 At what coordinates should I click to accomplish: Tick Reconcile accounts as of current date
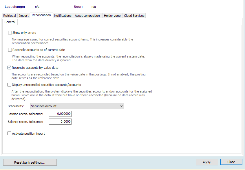pos(10,50)
